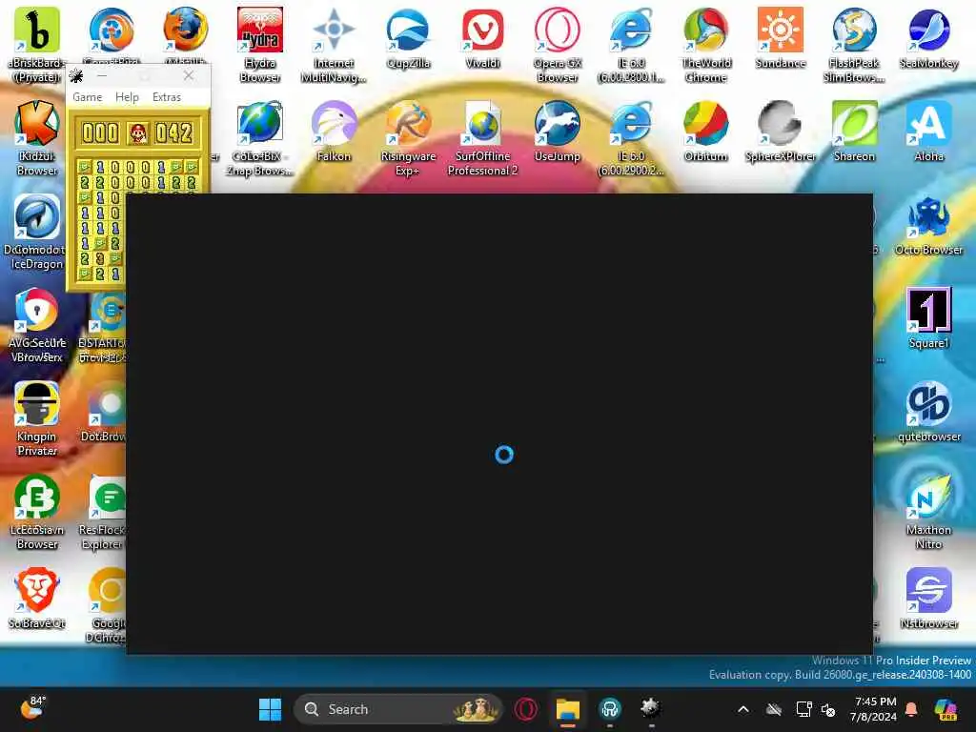The height and width of the screenshot is (732, 976).
Task: Open SurfOffline Professional 2 shortcut
Action: coord(482,137)
